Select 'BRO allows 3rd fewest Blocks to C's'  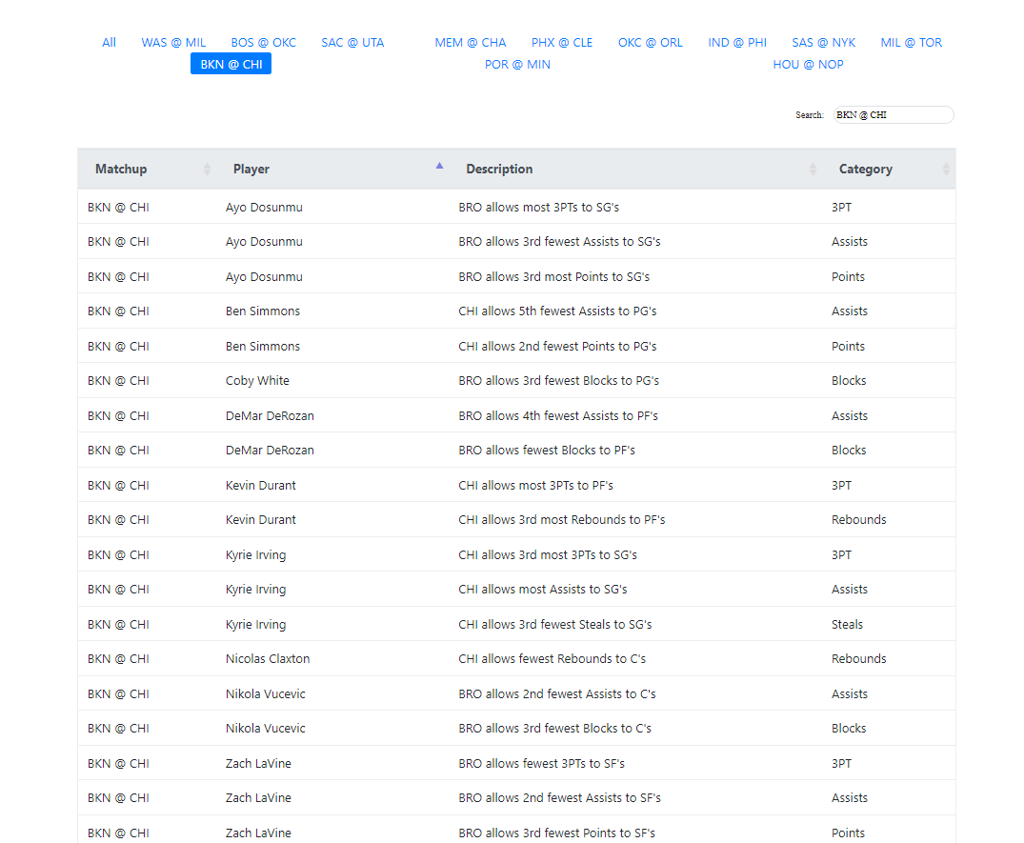click(555, 729)
